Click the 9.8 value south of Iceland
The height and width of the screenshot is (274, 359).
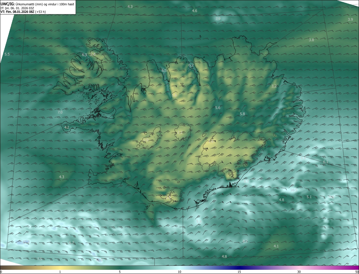(x=199, y=221)
